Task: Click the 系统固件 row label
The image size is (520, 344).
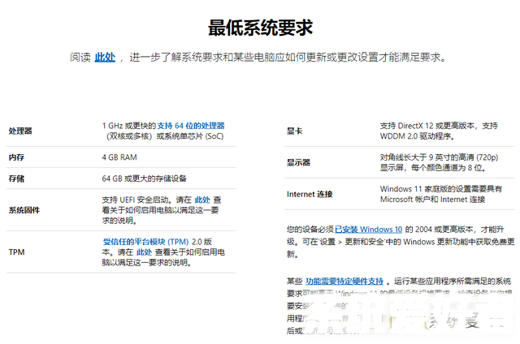Action: (x=24, y=209)
